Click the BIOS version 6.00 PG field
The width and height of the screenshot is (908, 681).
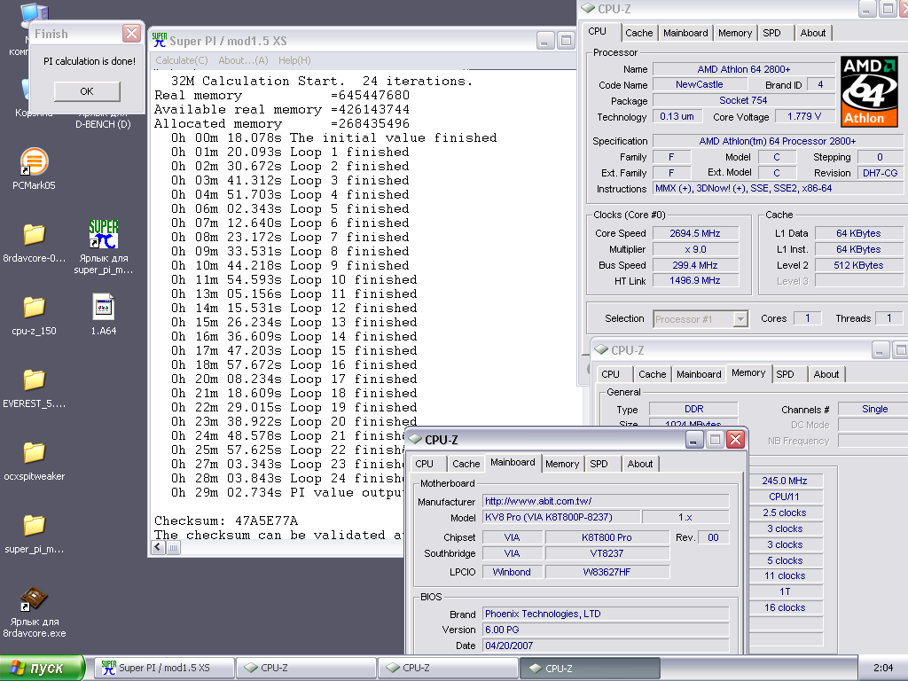pos(606,630)
